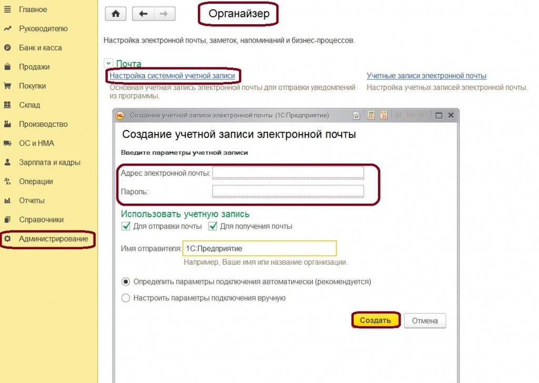Viewport: 539px width, 383px height.
Task: Select Настроить параметры подключения вручную option
Action: pos(126,298)
